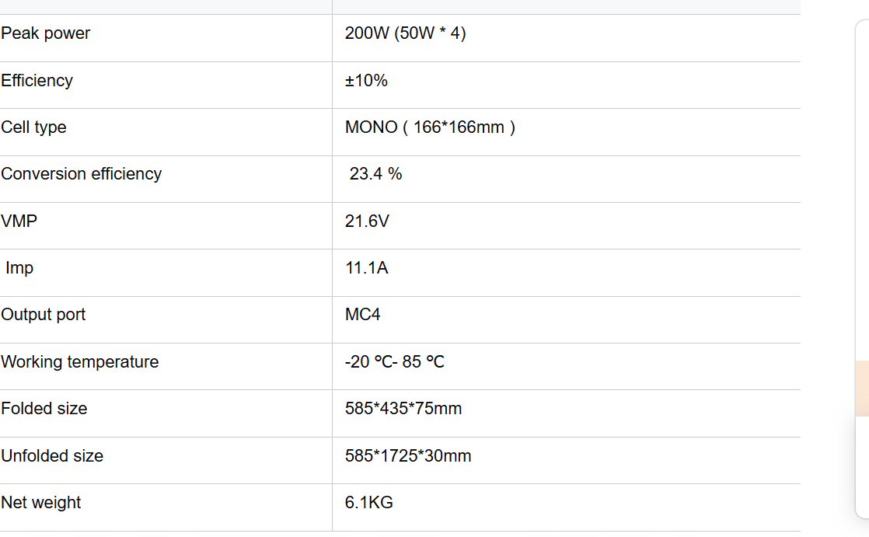869x537 pixels.
Task: Select the "200W (50W * 4)" value
Action: [405, 33]
